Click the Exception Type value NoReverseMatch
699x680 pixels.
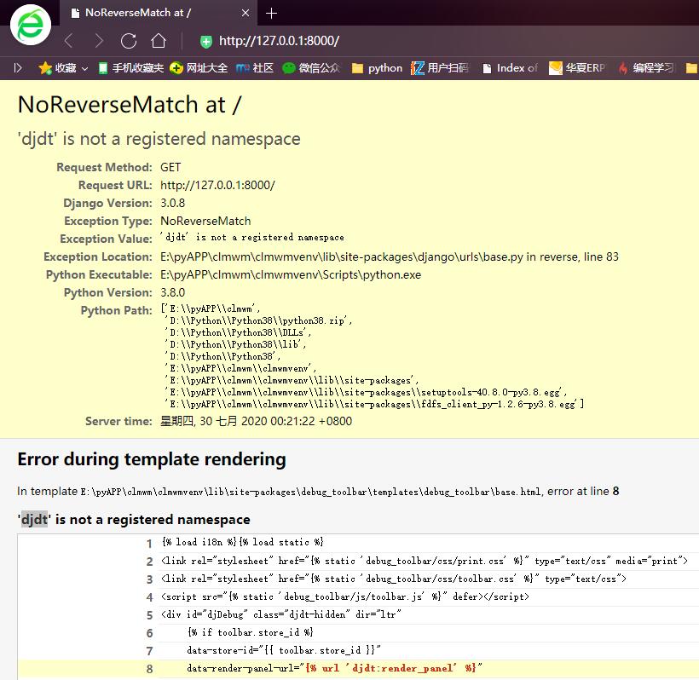coord(205,221)
